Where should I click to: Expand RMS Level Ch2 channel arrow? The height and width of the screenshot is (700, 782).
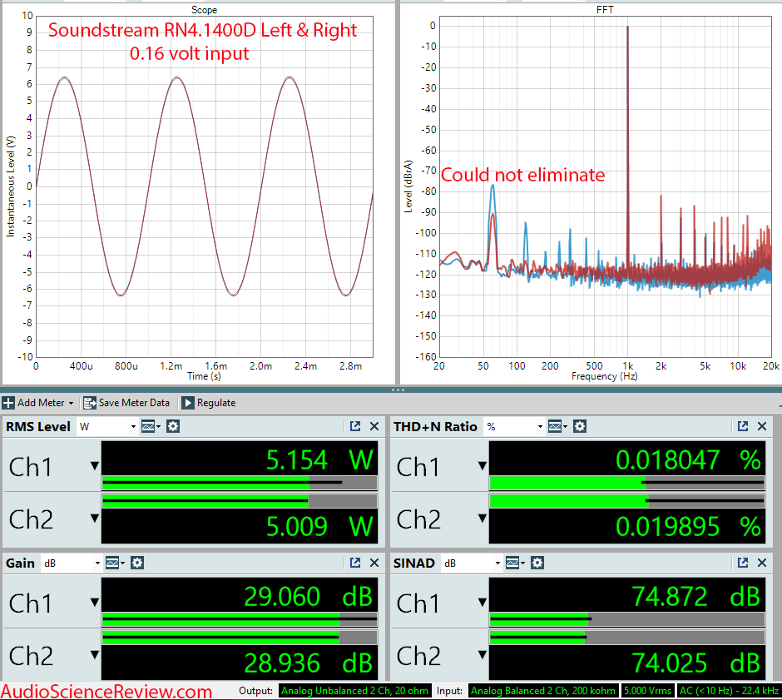95,519
